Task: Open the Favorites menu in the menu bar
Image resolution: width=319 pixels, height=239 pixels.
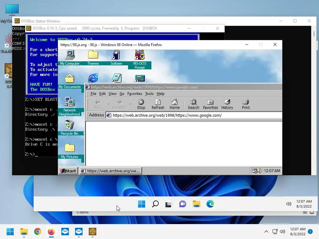Action: click(x=135, y=94)
